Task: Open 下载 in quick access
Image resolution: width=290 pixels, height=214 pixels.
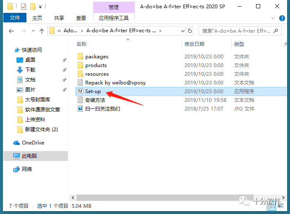Action: pyautogui.click(x=30, y=70)
